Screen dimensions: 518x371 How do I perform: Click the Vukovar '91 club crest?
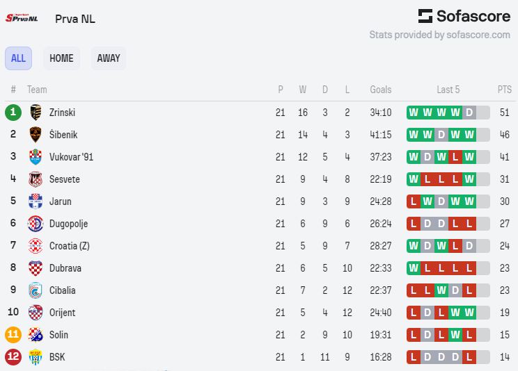click(36, 157)
